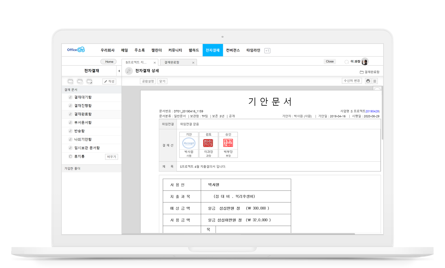
Task: Expand the +1 more menus button
Action: click(x=267, y=50)
